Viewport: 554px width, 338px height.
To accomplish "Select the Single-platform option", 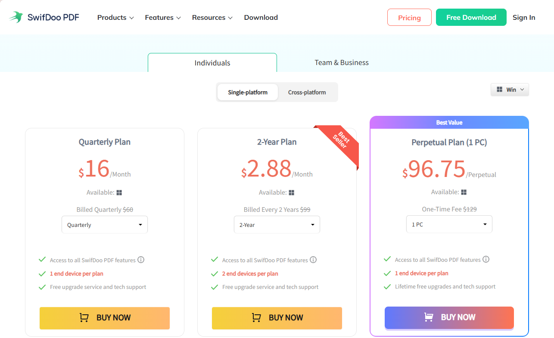I will [x=248, y=92].
